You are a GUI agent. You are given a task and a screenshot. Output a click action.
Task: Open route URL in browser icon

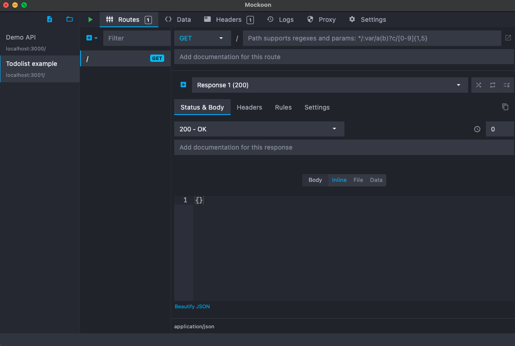click(508, 38)
